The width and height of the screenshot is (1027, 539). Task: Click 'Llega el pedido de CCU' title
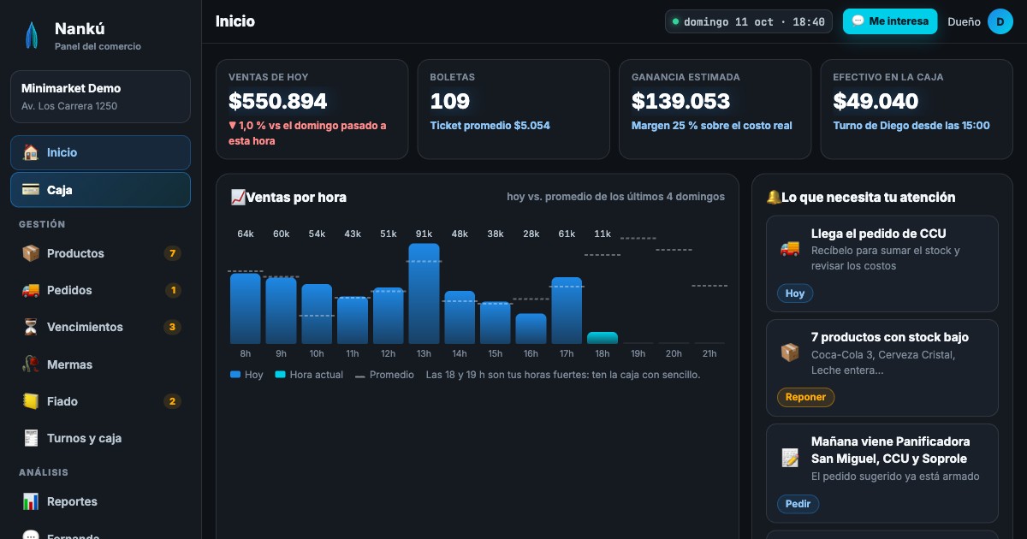point(879,234)
